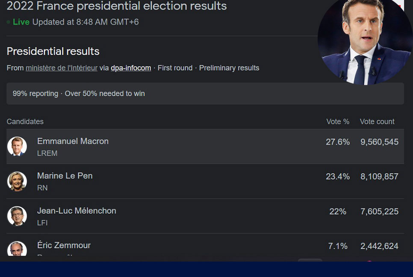
Task: Click Jean-Luc Mélenchon's avatar thumbnail
Action: tap(17, 216)
